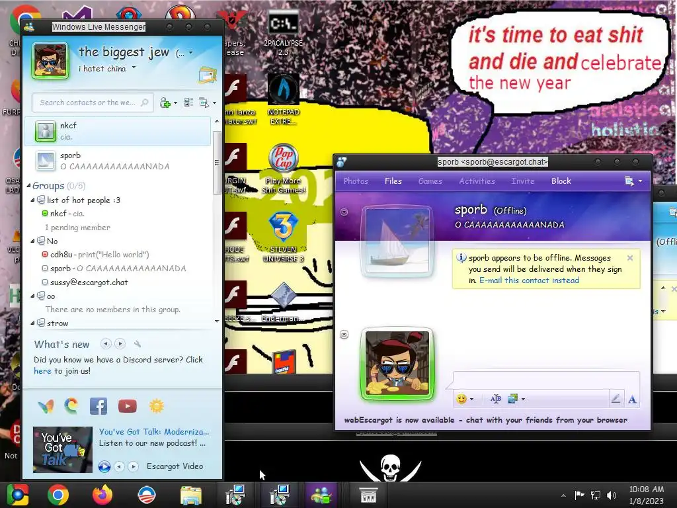Go to next What's new item
Screen dimensions: 677x508
pos(120,344)
